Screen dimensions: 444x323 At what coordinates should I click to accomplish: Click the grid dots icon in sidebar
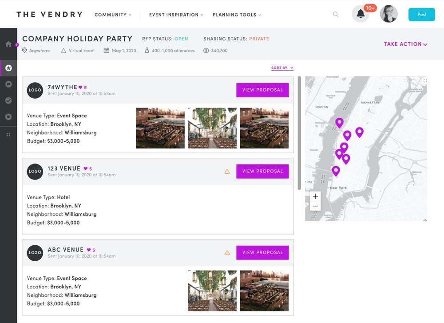8,135
